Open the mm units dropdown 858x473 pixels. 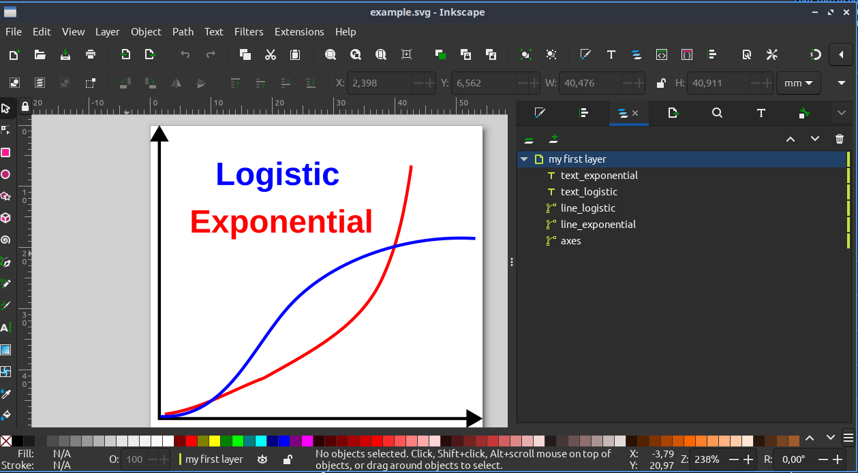(x=799, y=83)
